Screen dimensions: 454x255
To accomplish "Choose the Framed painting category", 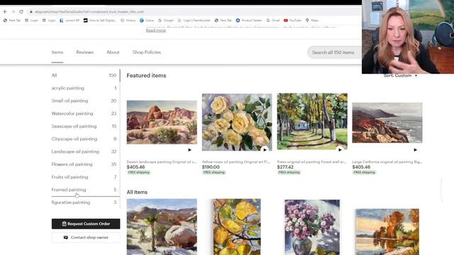I will tap(84, 190).
